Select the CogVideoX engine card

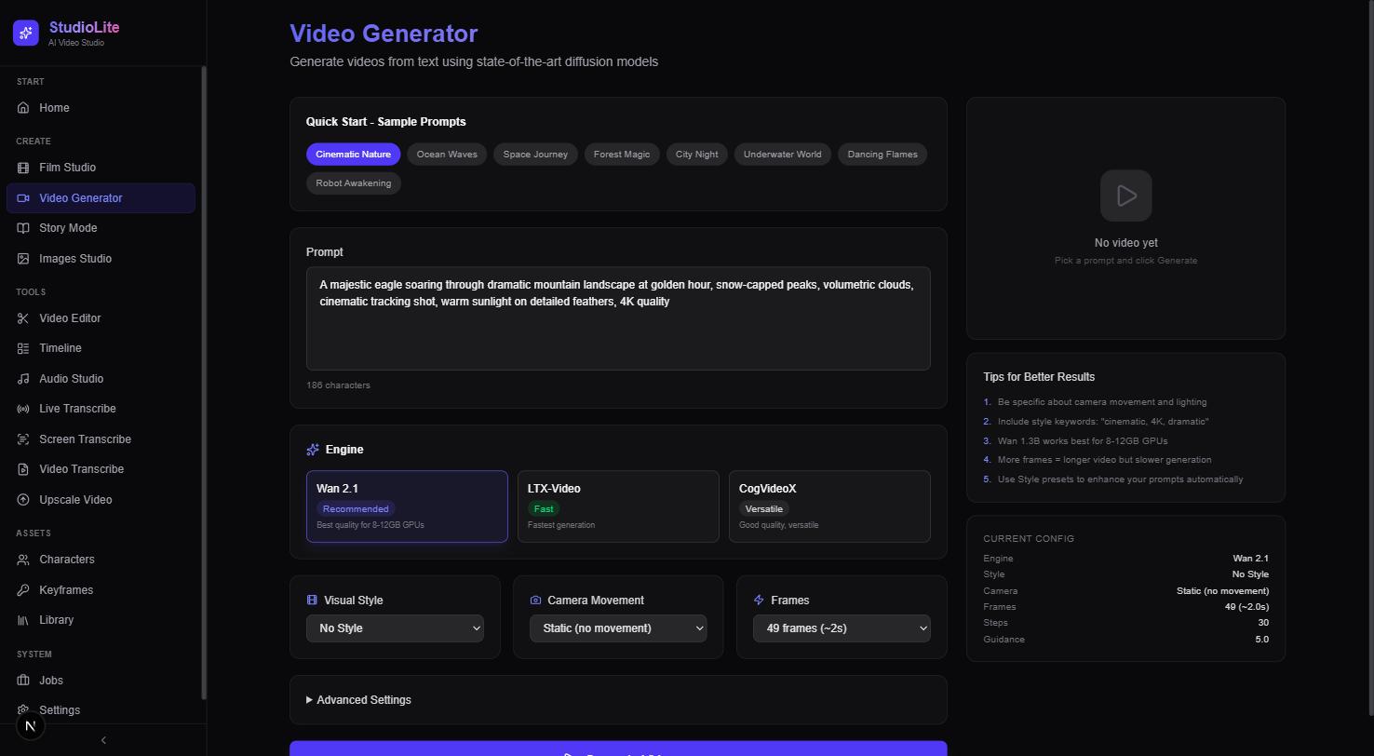[x=829, y=506]
